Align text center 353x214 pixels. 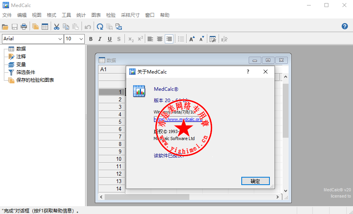click(x=160, y=39)
